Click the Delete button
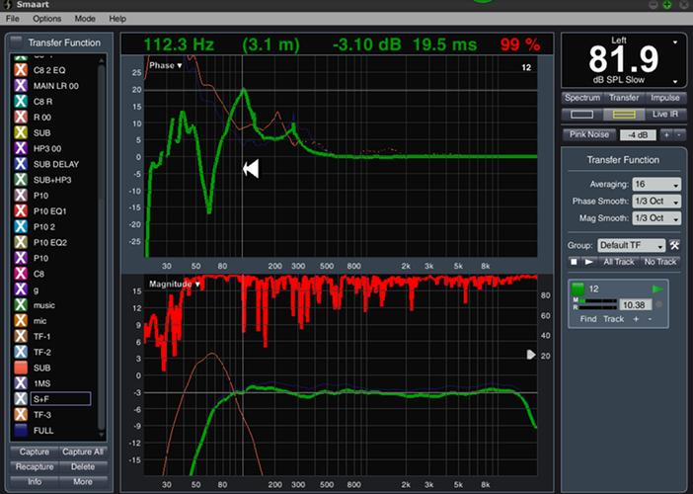693x494 pixels. [83, 466]
